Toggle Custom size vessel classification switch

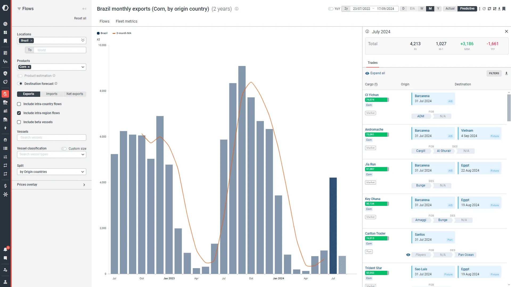click(64, 149)
